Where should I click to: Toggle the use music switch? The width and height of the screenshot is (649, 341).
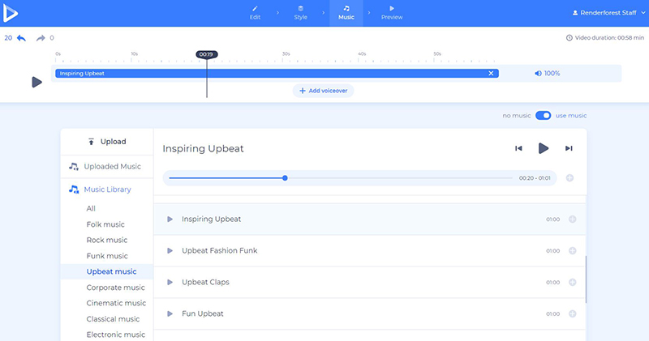544,116
